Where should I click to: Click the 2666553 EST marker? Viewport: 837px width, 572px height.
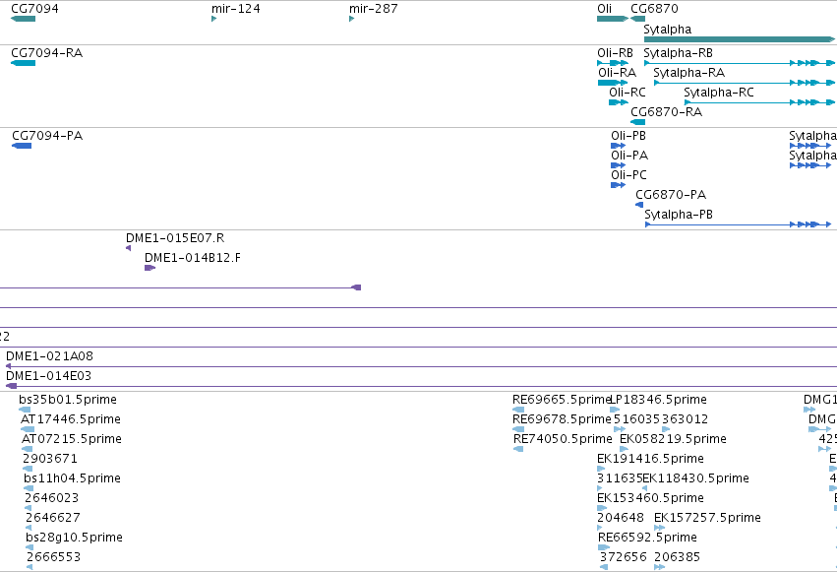(x=30, y=567)
